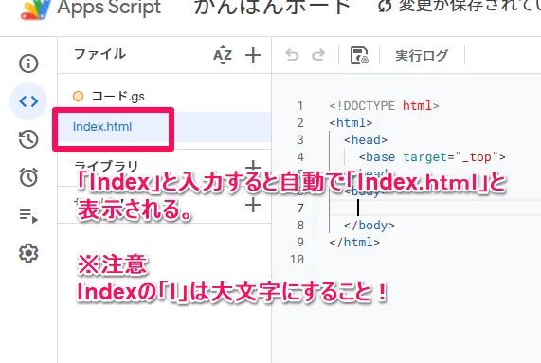Open the Overview info icon in sidebar
Viewport: 541px width, 363px height.
click(28, 64)
